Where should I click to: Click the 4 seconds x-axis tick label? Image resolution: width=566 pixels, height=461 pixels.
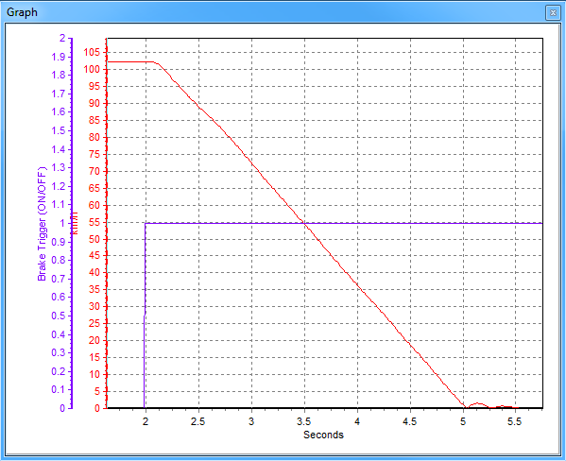pos(357,421)
